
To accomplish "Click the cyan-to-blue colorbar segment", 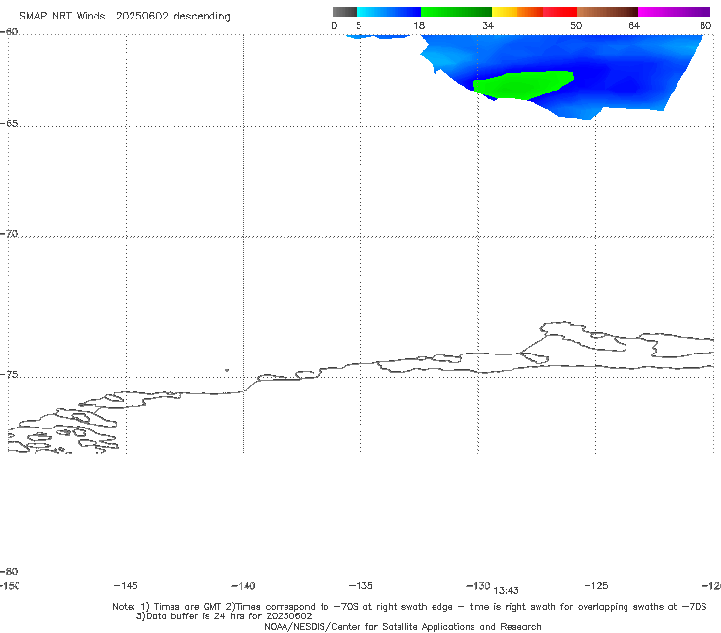I will 389,12.
